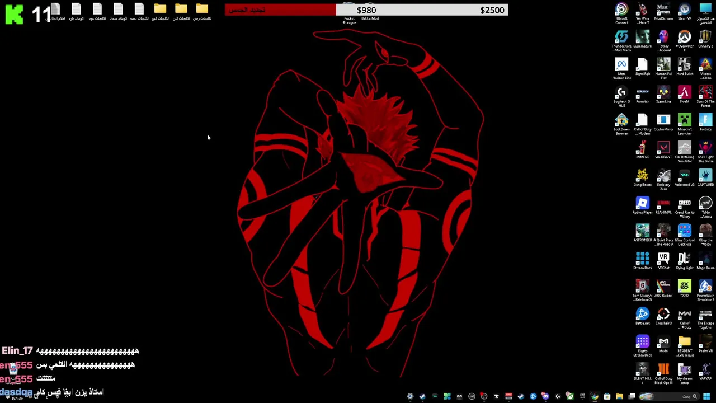Select the Elgato Stream Deck desktop icon
The width and height of the screenshot is (716, 403).
[643, 346]
